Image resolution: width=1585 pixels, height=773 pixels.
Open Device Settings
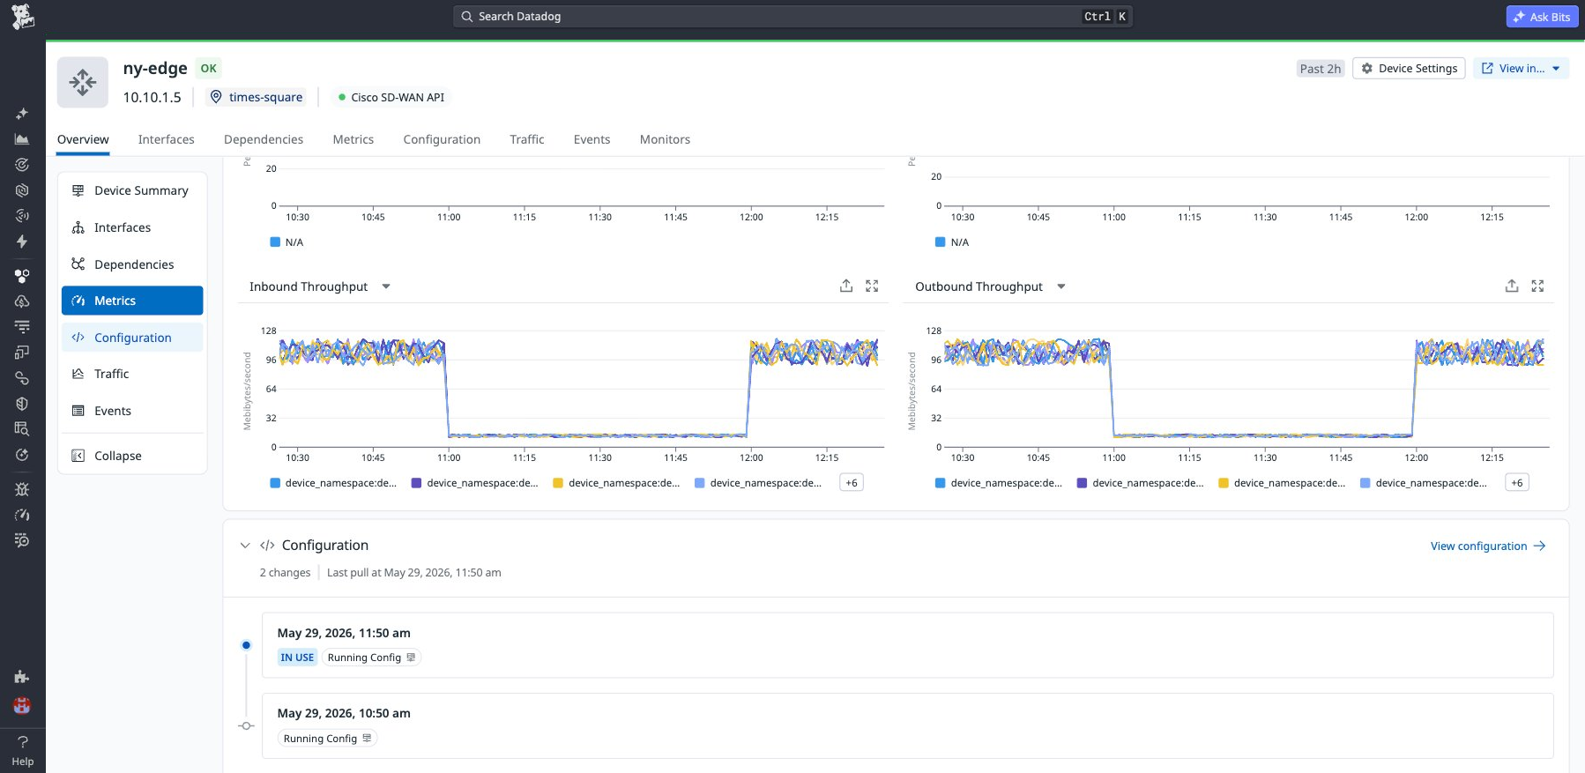click(x=1409, y=68)
